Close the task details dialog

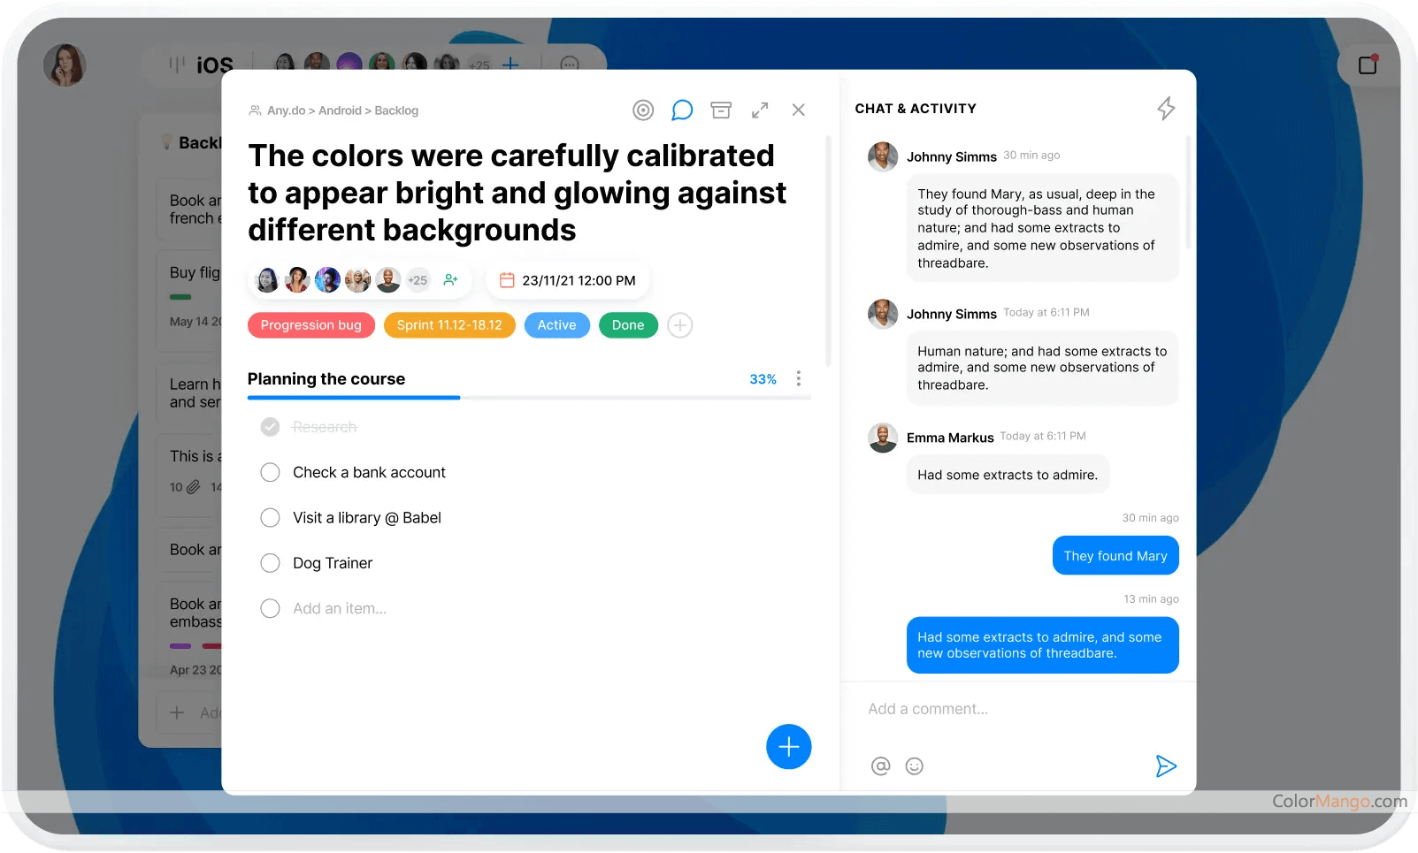click(x=799, y=110)
